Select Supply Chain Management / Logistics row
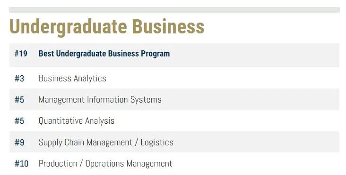This screenshot has width=346, height=175. (174, 142)
